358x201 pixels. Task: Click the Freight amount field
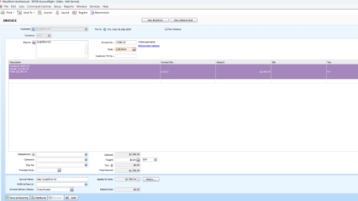pos(125,160)
